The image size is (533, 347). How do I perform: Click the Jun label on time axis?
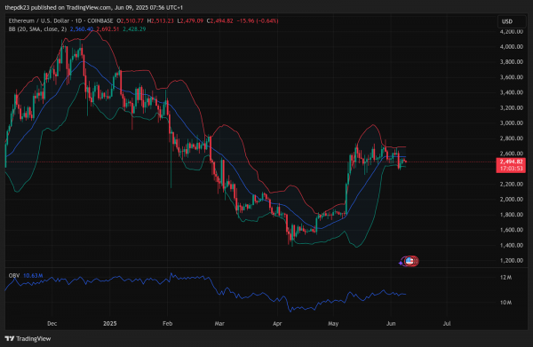tap(391, 324)
